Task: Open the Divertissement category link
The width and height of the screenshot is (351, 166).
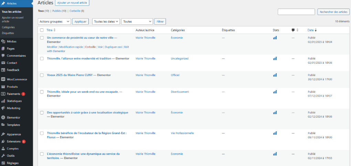Action: (x=180, y=92)
